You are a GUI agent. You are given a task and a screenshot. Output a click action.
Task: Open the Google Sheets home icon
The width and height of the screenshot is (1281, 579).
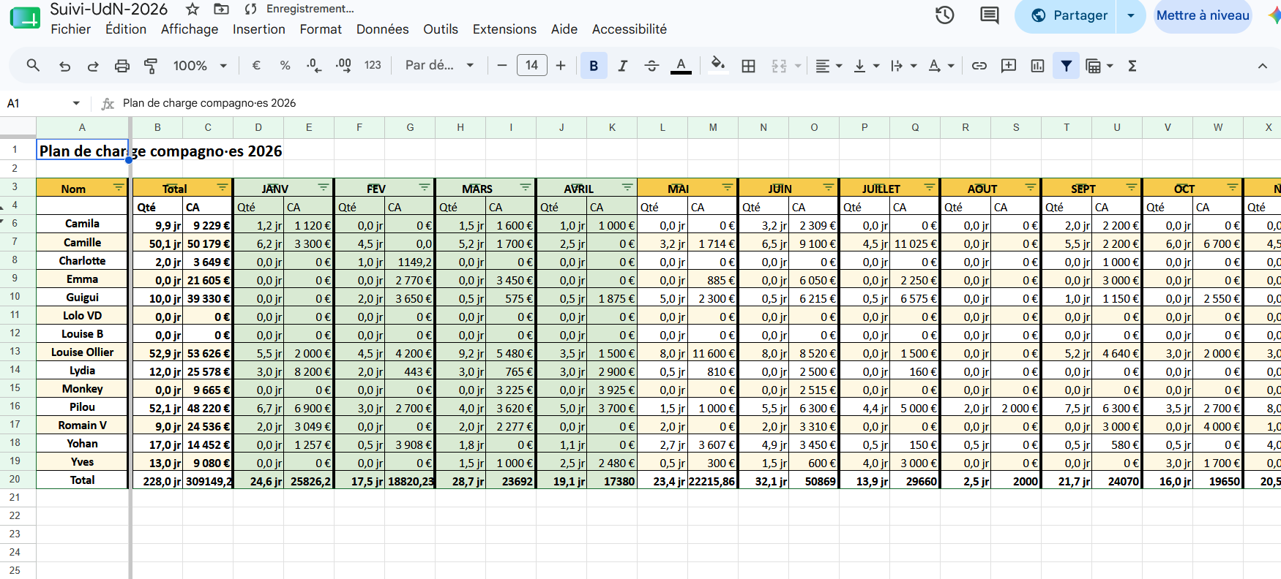pyautogui.click(x=25, y=19)
